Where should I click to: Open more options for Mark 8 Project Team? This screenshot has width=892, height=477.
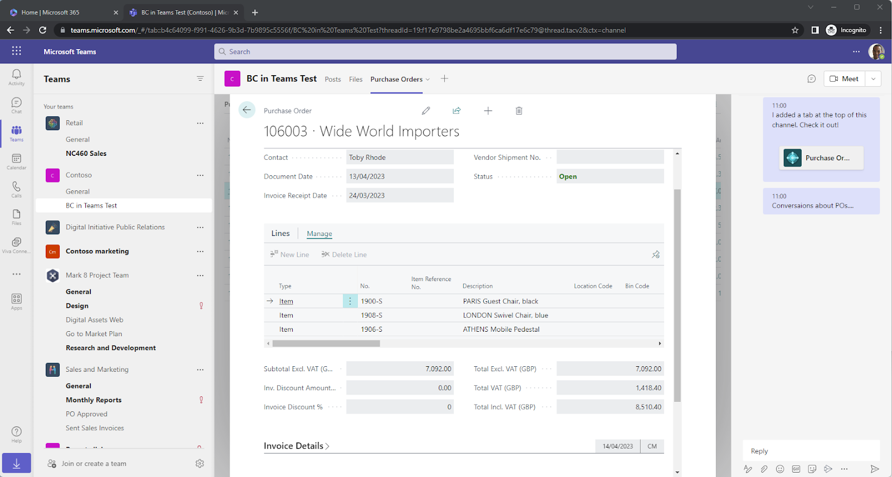point(200,275)
